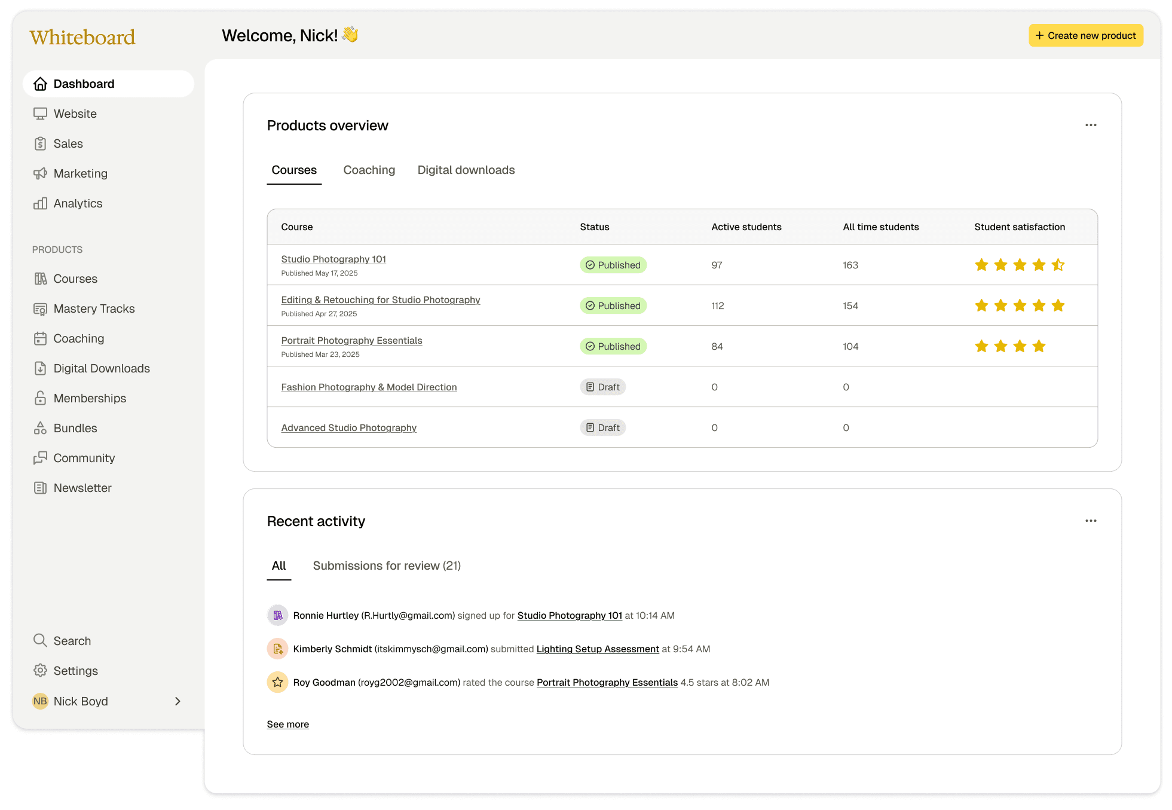Open Analytics bar chart icon

click(40, 203)
